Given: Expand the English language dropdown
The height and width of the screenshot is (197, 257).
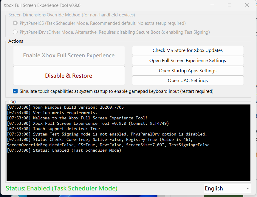Looking at the screenshot, I should (227, 188).
